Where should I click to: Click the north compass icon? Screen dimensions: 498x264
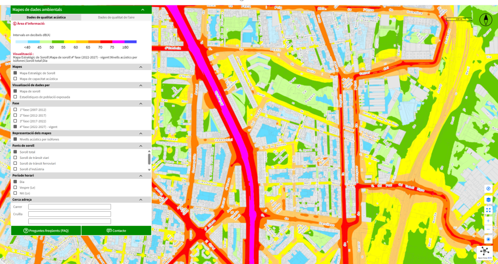coord(486,20)
